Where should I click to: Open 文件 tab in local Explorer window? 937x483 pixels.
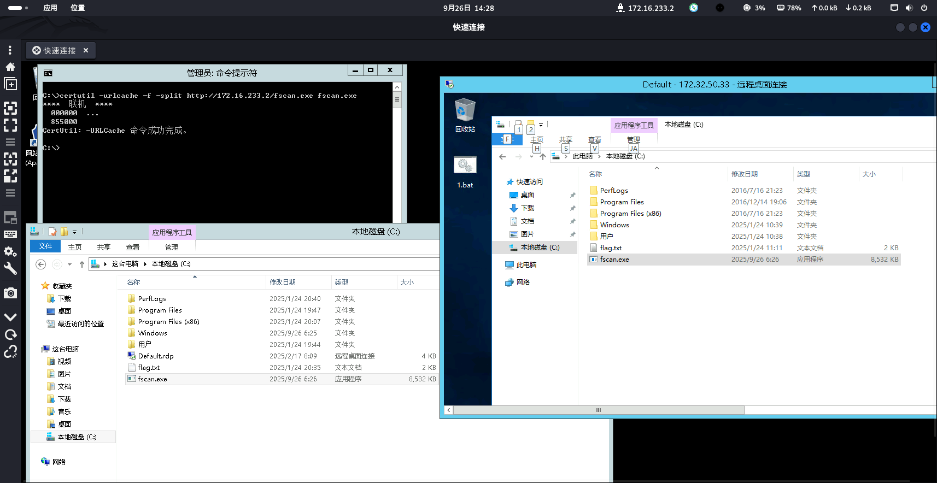(x=45, y=246)
